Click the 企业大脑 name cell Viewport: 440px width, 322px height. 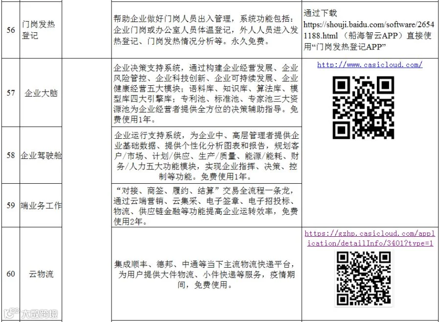pyautogui.click(x=41, y=93)
